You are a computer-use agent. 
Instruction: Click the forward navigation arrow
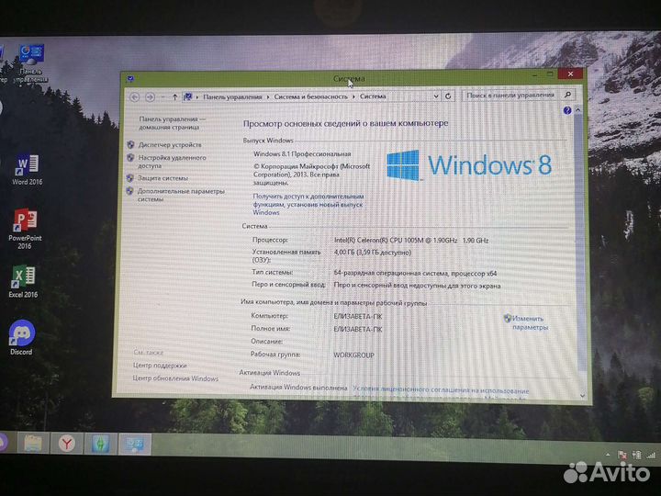150,97
